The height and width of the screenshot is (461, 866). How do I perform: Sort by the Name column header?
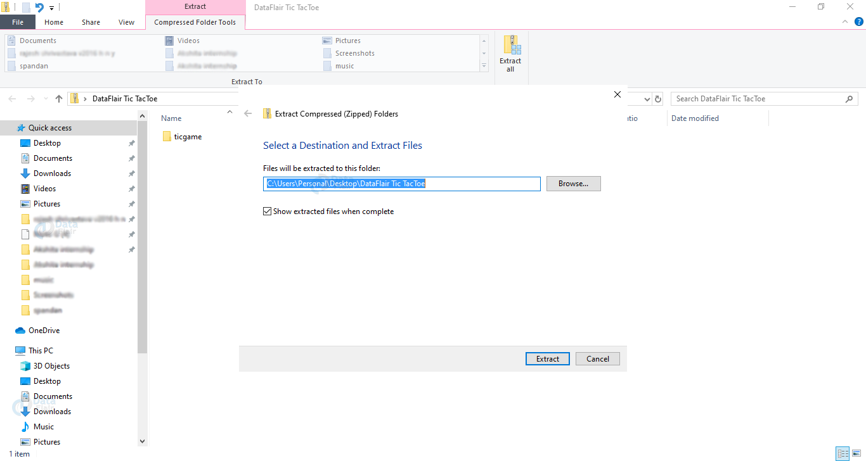click(x=171, y=118)
